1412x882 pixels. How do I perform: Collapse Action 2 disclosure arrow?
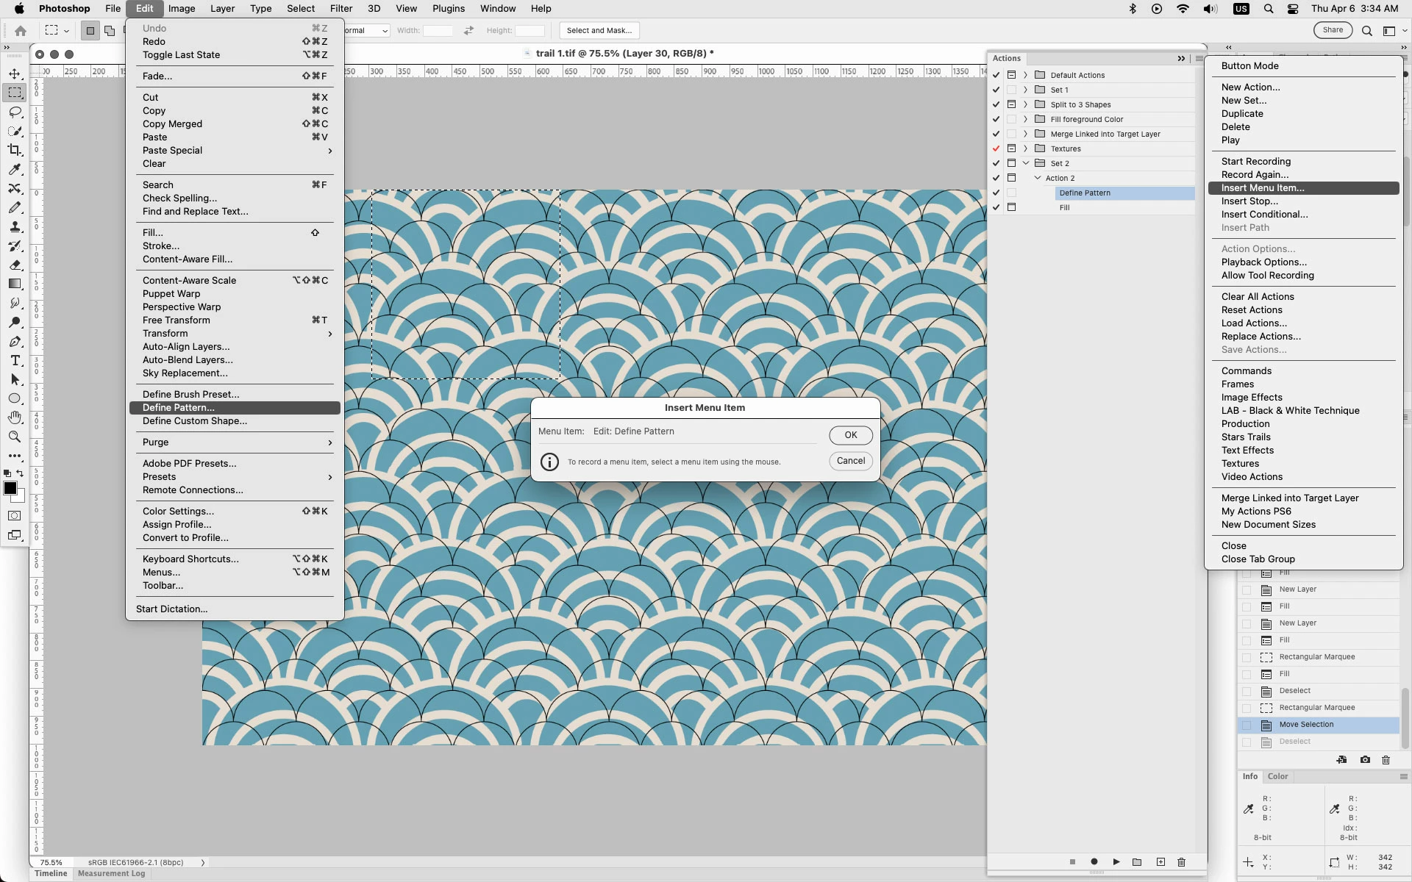(1038, 178)
